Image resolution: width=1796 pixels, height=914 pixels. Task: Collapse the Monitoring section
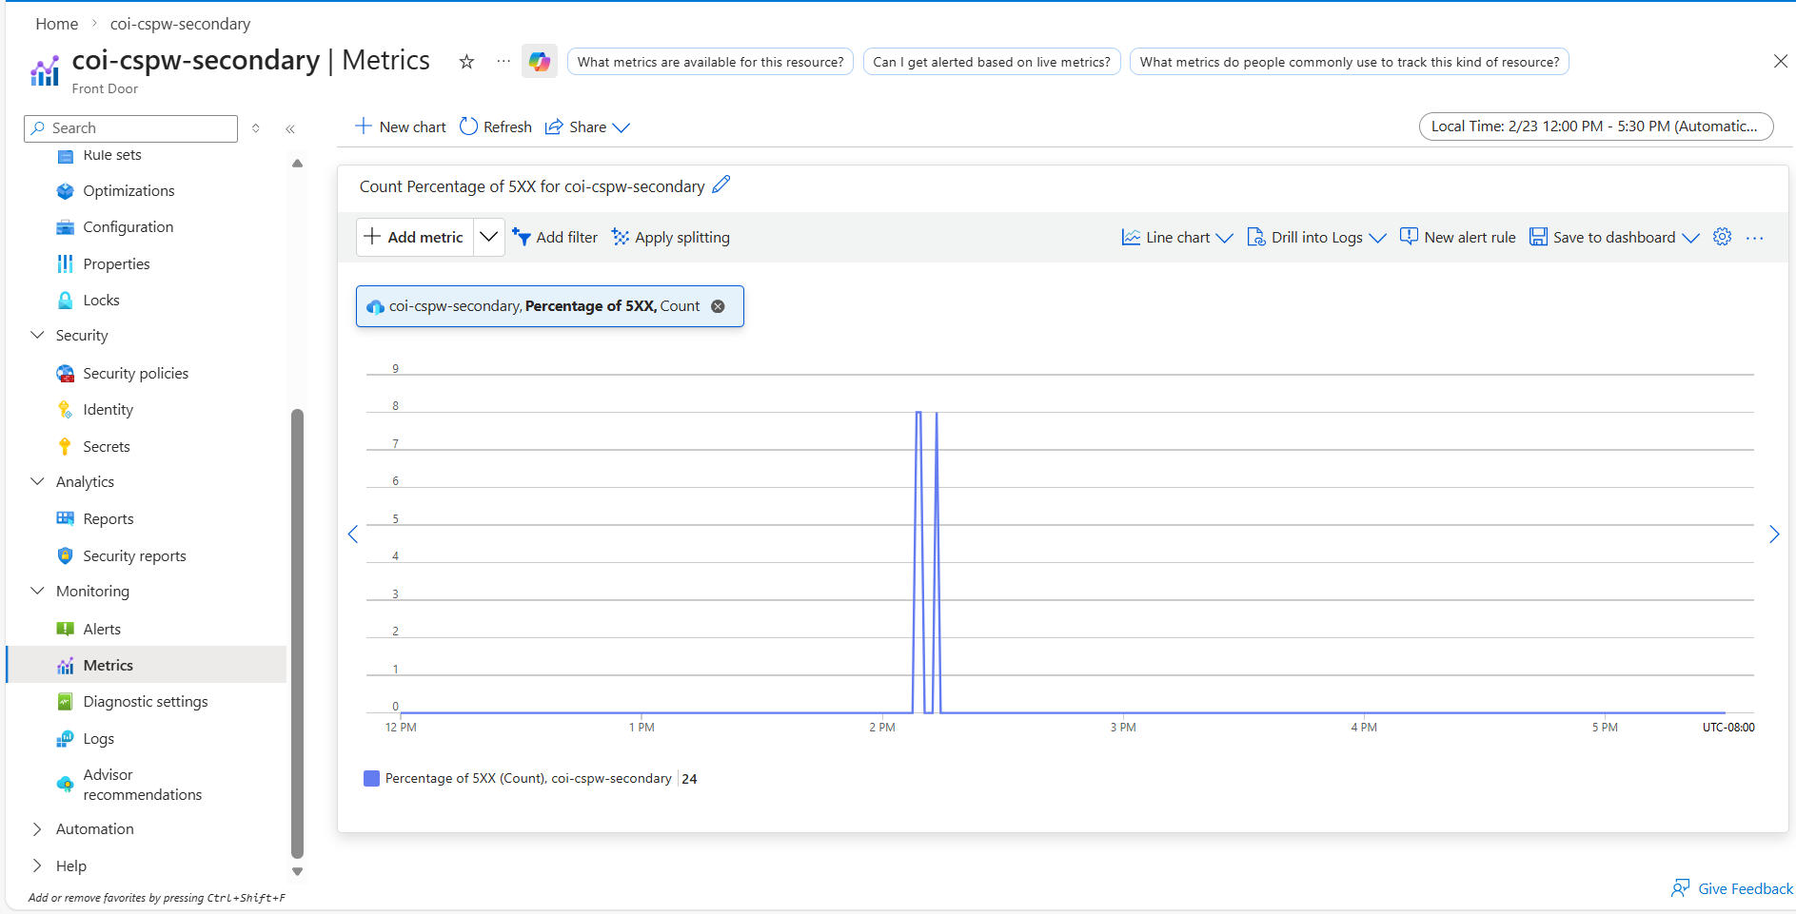click(38, 591)
